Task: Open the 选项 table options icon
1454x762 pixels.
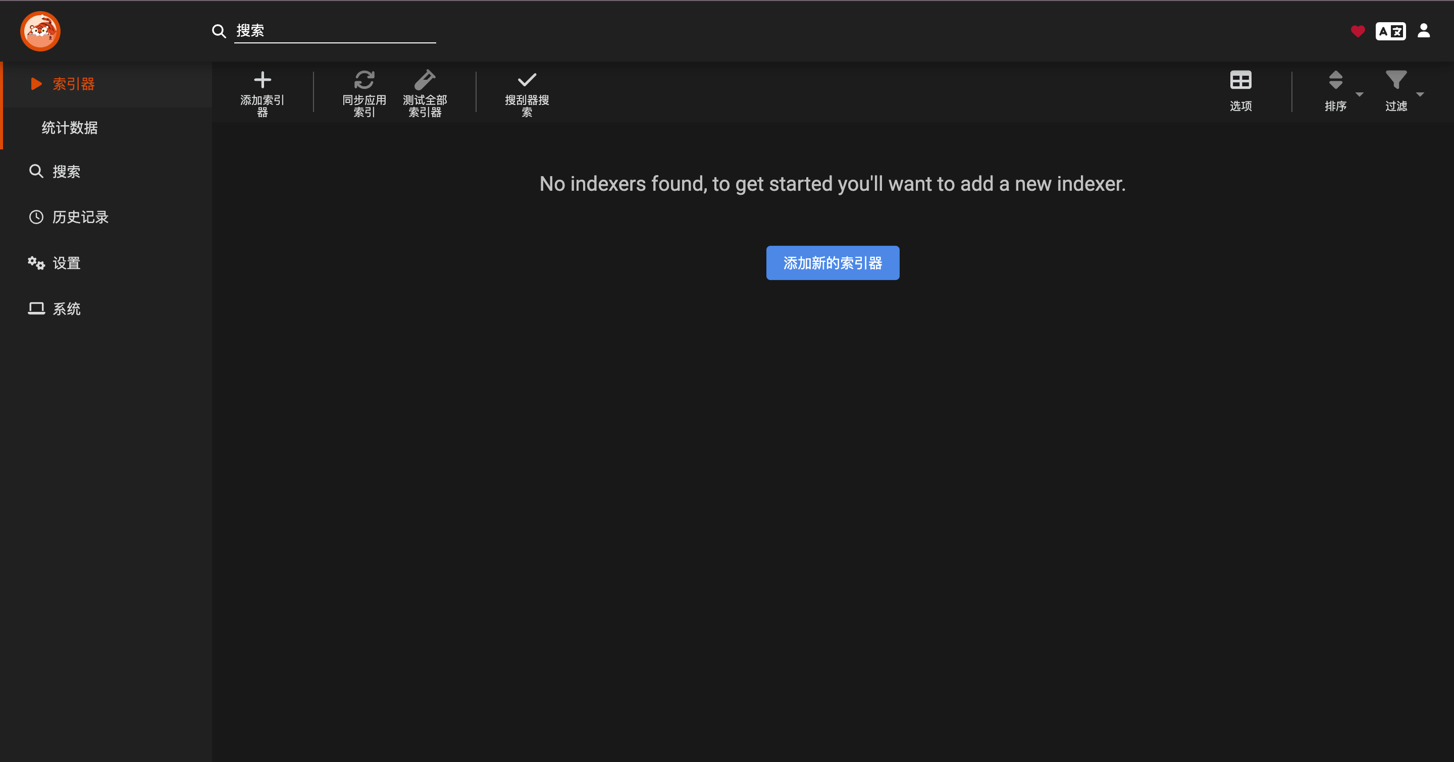Action: tap(1240, 80)
